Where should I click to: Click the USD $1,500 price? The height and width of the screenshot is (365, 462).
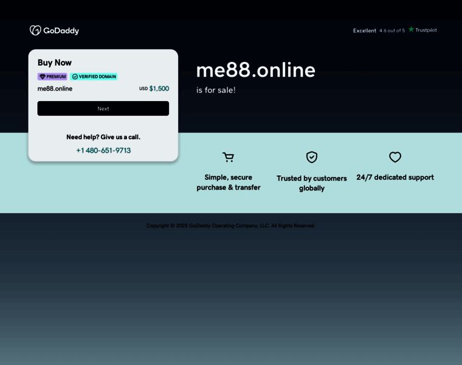pos(154,88)
